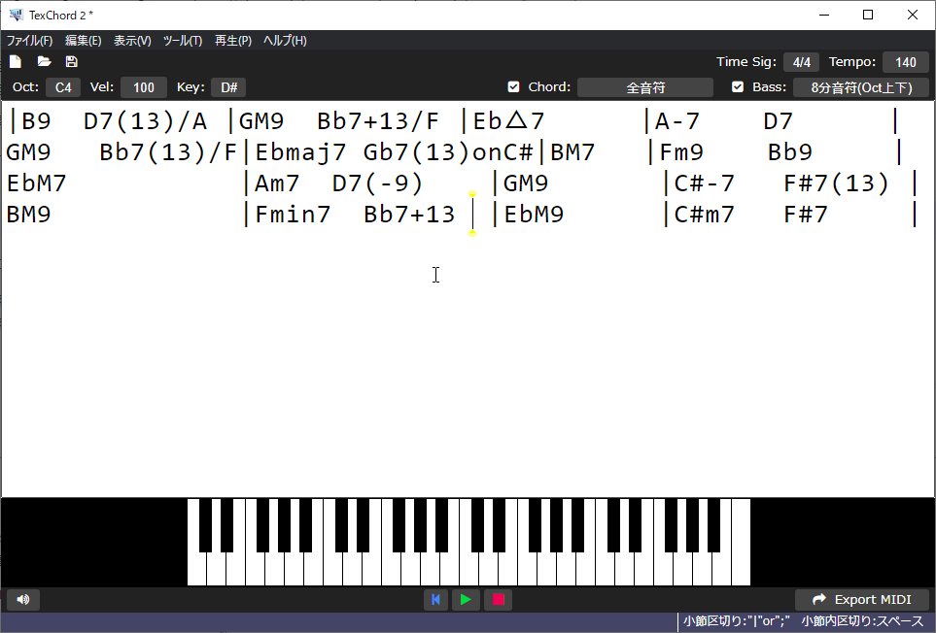
Task: Click chord text D7(13)/A
Action: click(x=145, y=121)
